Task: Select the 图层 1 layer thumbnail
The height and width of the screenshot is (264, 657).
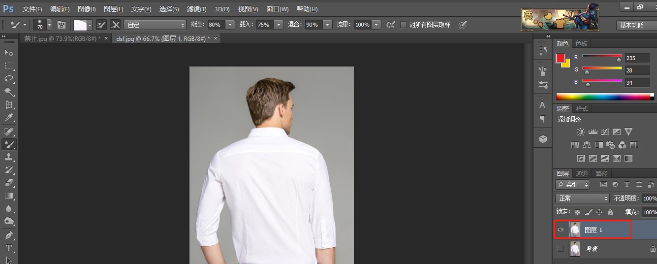Action: (x=575, y=230)
